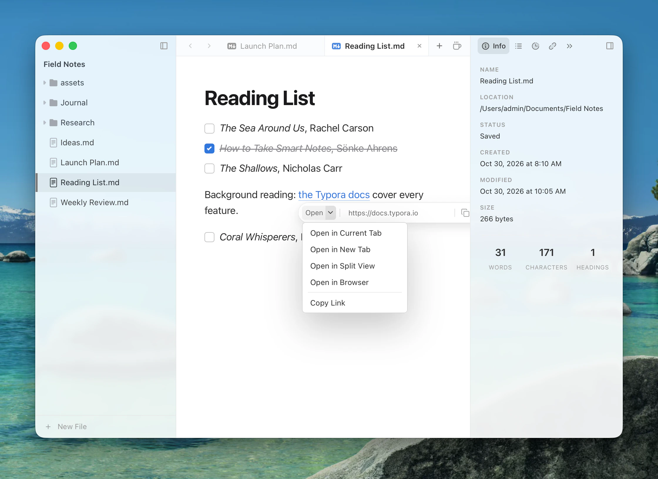This screenshot has width=658, height=479.
Task: Copy the URL using the link popover copy icon
Action: coord(465,213)
